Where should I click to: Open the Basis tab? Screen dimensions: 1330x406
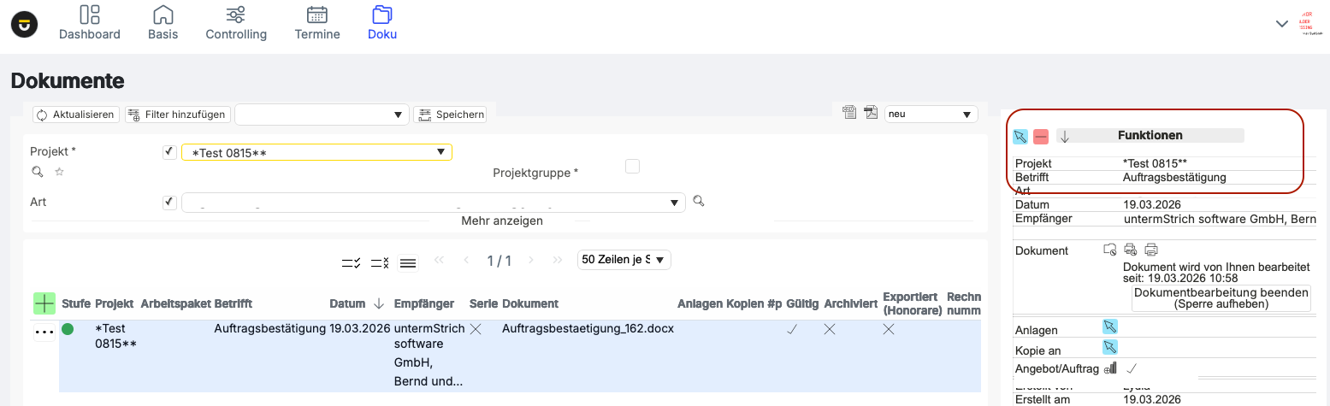tap(163, 23)
